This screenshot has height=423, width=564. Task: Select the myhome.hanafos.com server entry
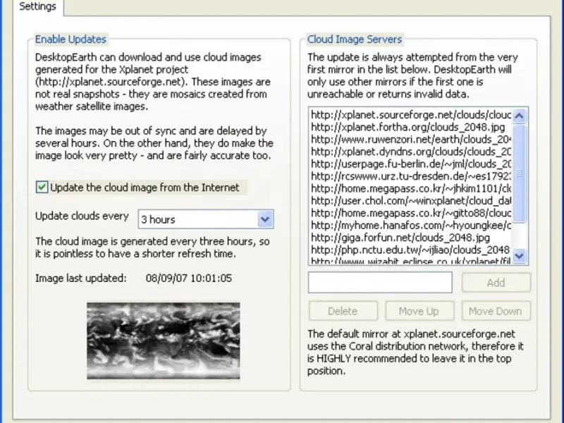410,225
